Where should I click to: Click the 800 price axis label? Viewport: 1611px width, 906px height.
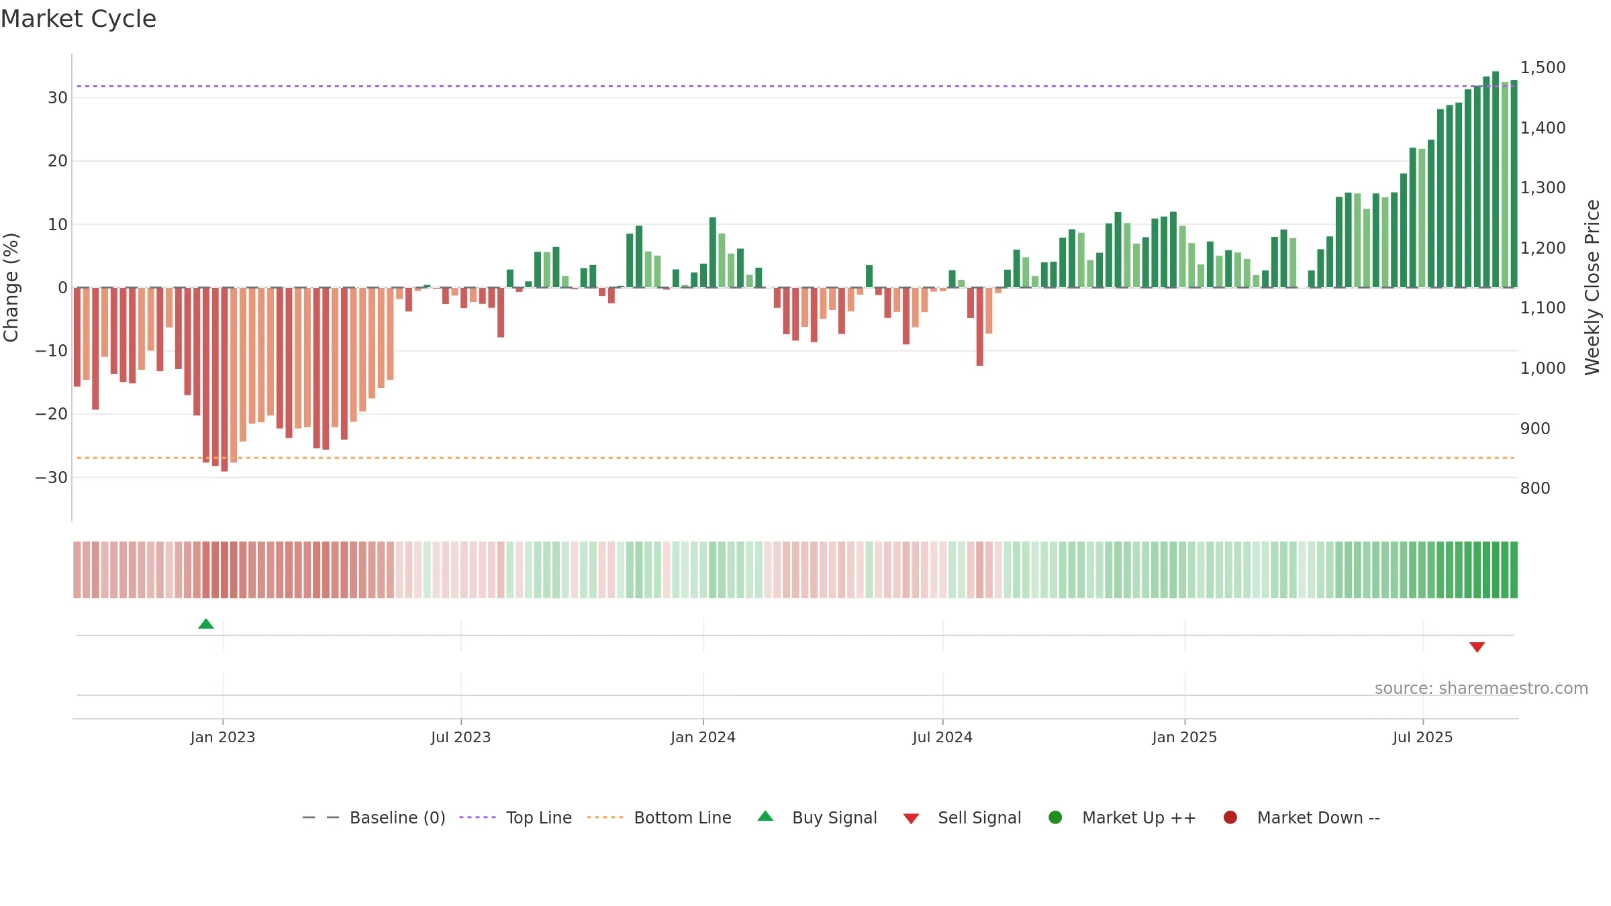[1535, 489]
